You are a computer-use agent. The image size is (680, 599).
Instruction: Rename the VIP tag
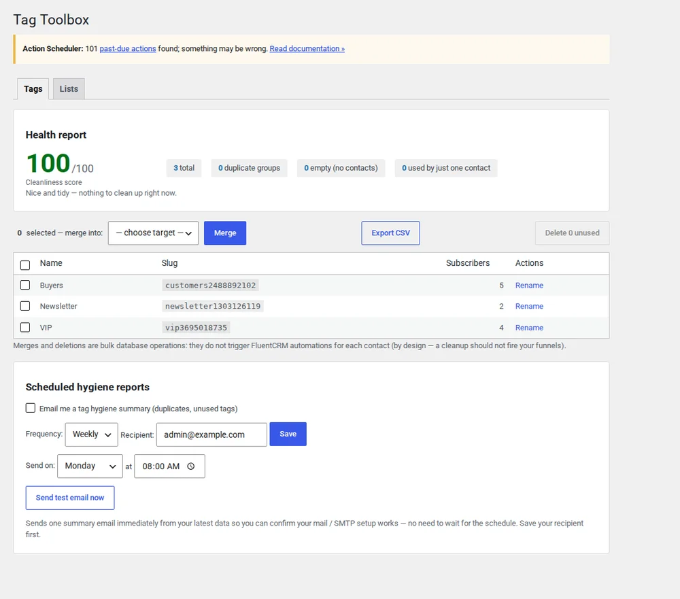(529, 328)
